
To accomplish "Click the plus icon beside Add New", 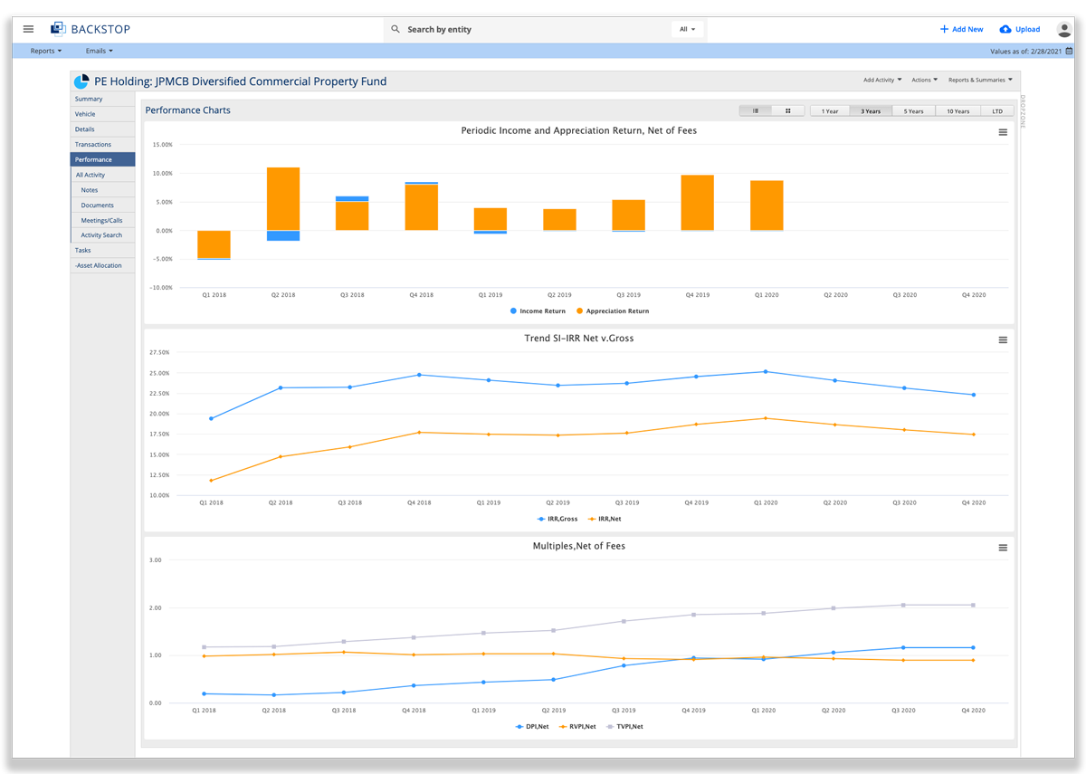I will 944,29.
